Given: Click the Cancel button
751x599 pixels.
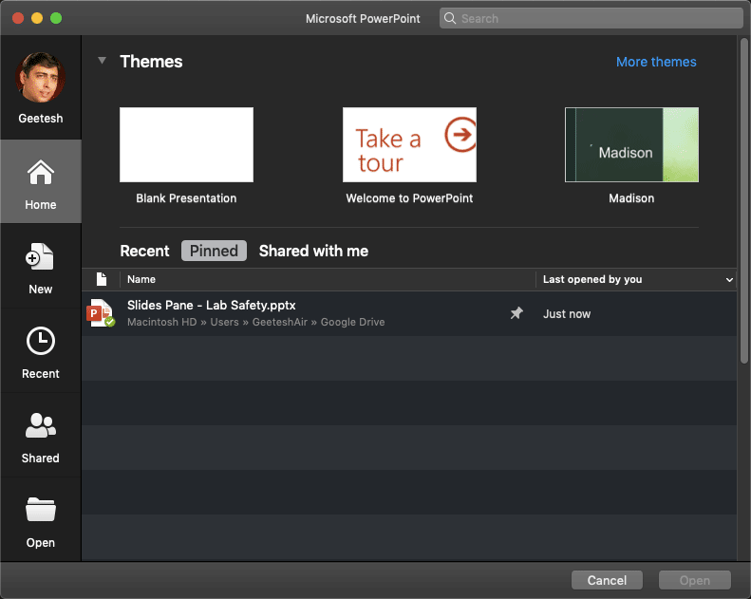Looking at the screenshot, I should [x=607, y=580].
